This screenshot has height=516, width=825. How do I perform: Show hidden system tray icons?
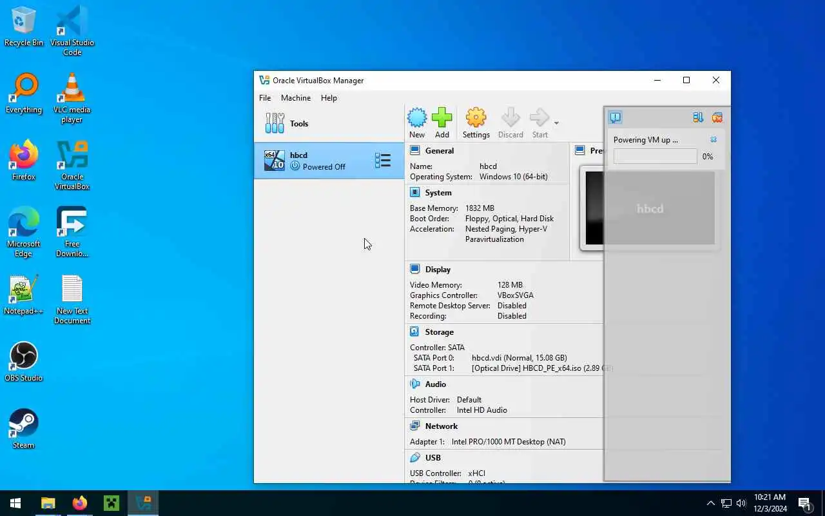pyautogui.click(x=711, y=503)
